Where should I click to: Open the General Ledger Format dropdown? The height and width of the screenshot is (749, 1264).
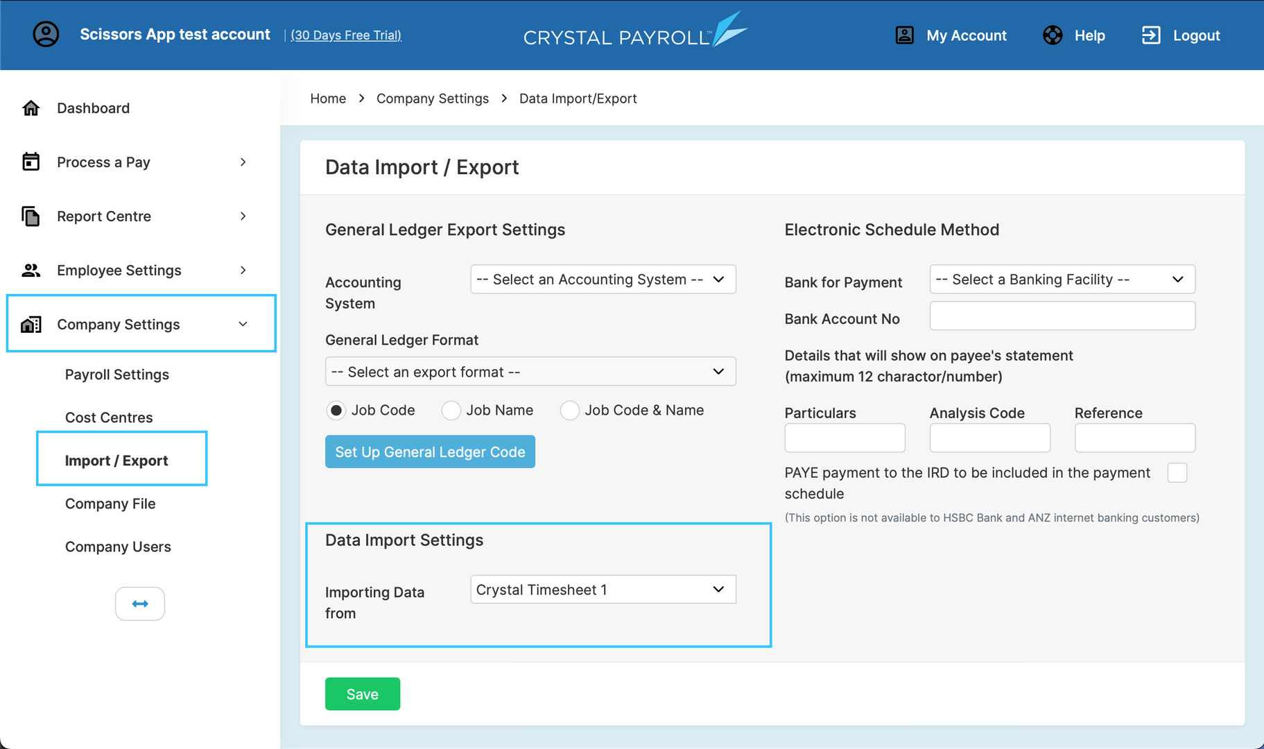530,372
